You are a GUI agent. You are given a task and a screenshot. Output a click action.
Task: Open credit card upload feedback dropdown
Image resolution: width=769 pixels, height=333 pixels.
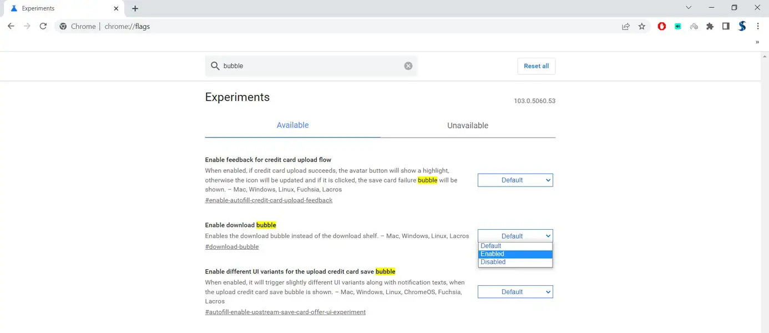point(515,180)
